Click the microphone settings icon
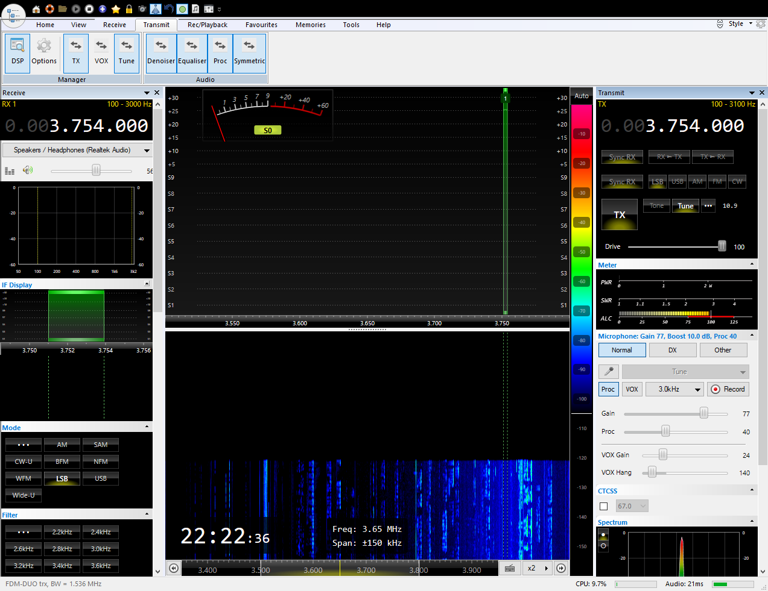The width and height of the screenshot is (768, 591). point(609,372)
